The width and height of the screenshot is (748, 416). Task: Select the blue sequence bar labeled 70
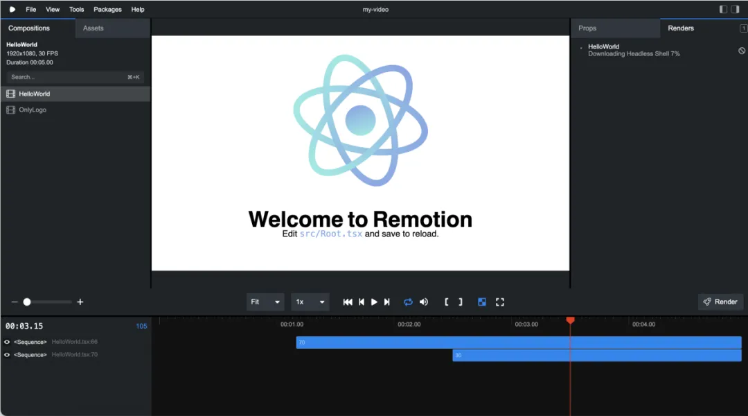[519, 343]
